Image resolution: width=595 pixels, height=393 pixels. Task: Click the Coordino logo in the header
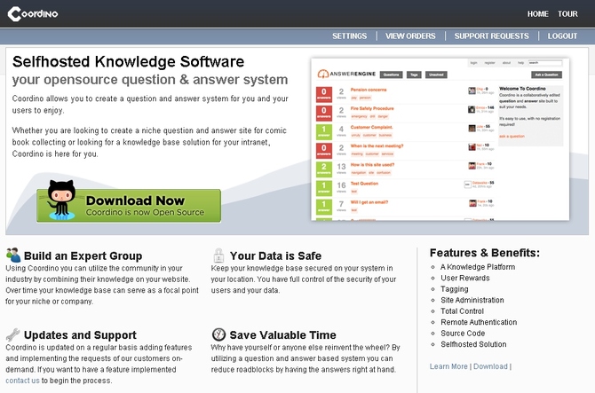[33, 14]
